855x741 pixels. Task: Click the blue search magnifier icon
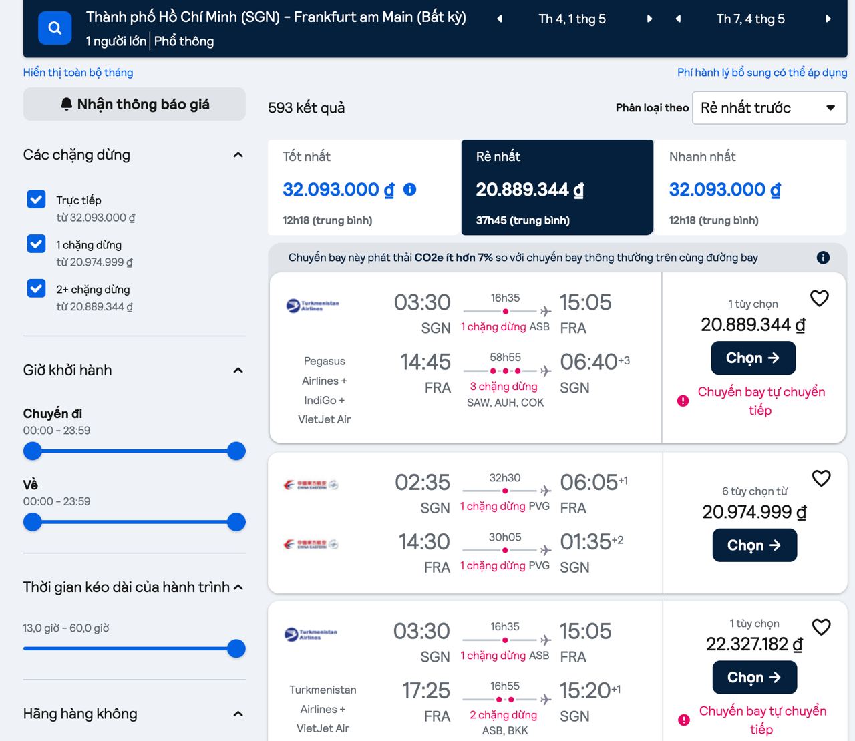coord(55,28)
